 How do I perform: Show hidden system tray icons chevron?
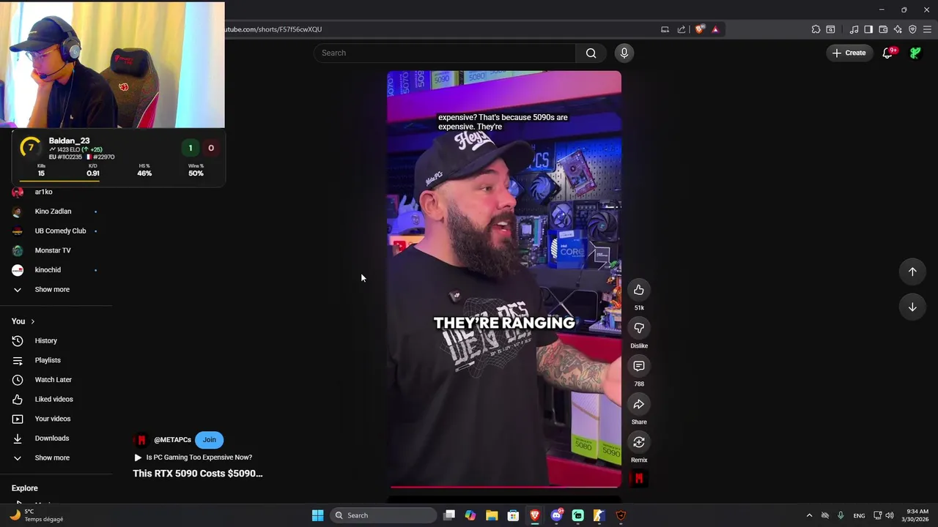(x=809, y=515)
